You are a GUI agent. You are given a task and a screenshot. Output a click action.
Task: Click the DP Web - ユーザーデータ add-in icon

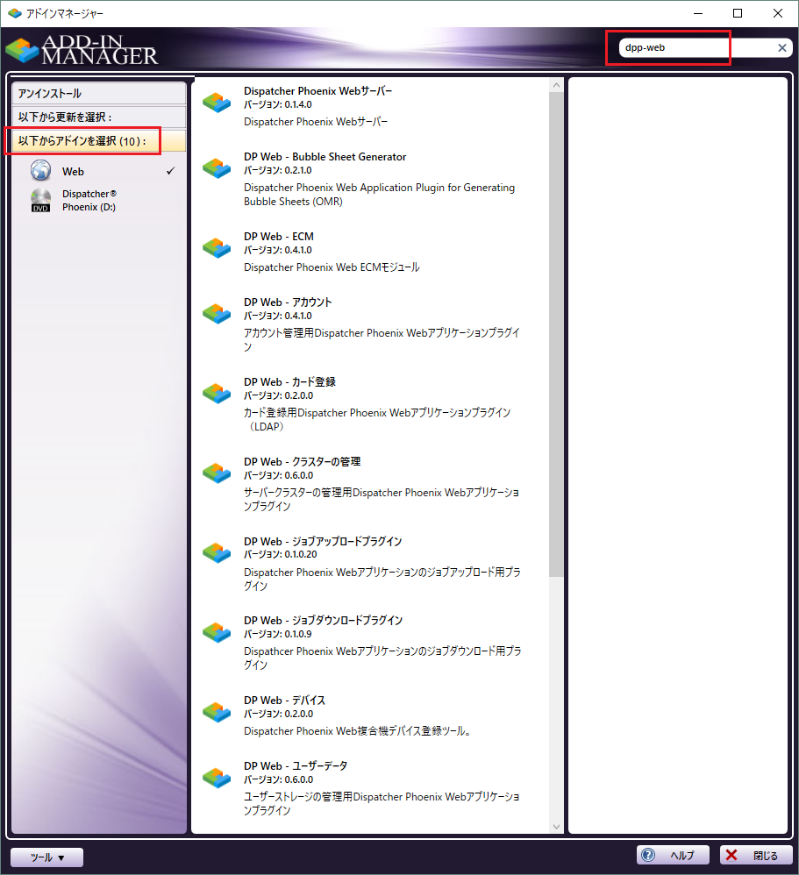pos(217,778)
